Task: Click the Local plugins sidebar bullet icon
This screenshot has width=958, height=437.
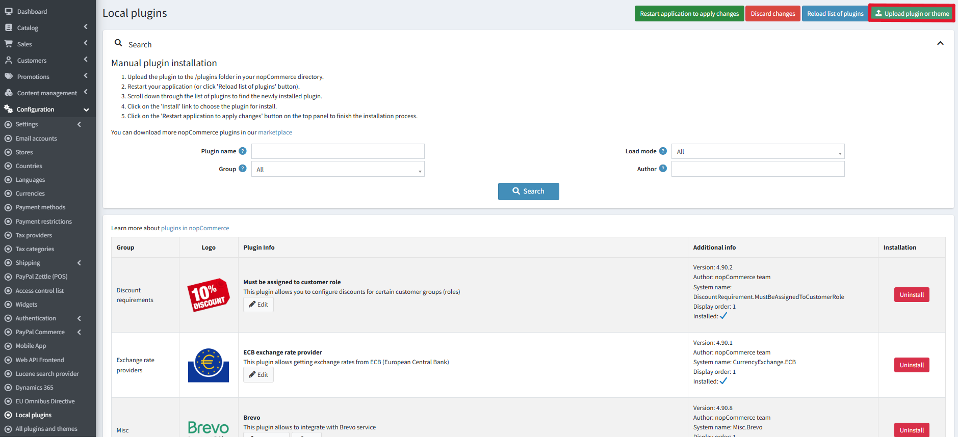Action: 8,415
